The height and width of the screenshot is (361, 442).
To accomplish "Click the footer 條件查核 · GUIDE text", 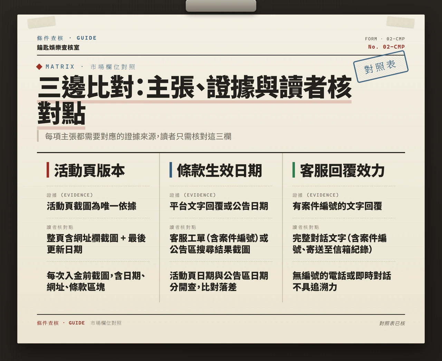I will pos(61,323).
